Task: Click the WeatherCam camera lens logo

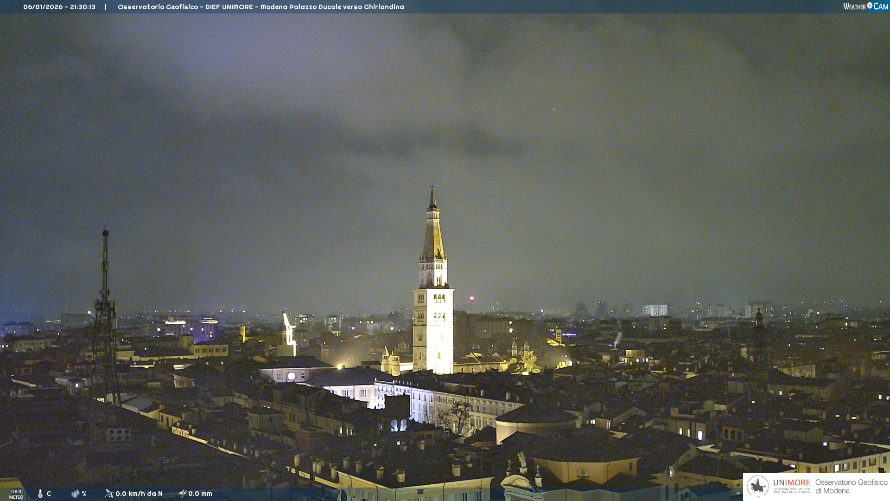Action: [870, 6]
